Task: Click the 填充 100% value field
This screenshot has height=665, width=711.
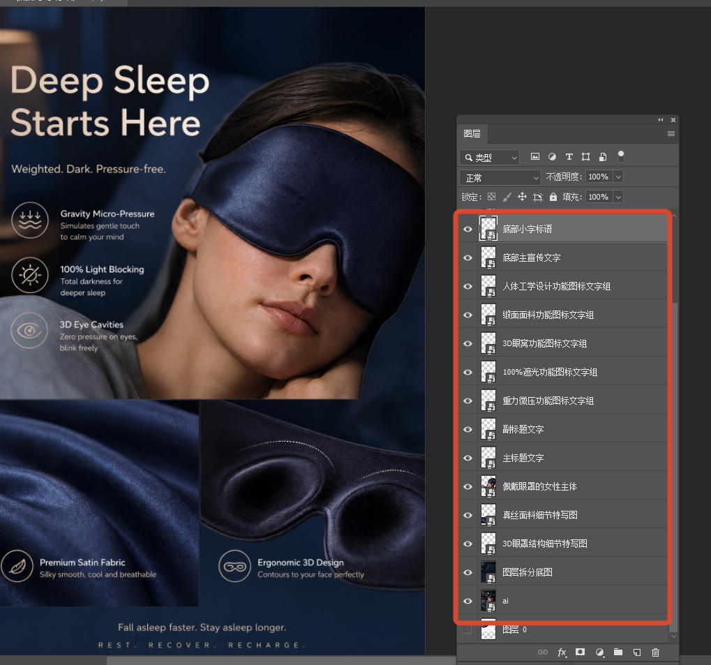Action: (599, 196)
